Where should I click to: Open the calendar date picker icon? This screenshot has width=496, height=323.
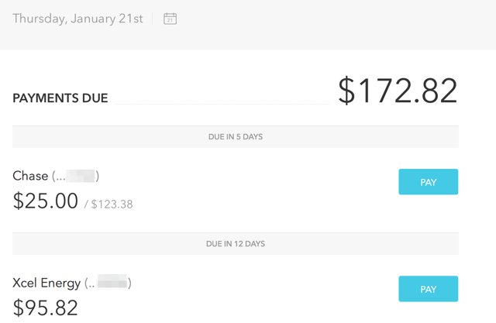[170, 19]
